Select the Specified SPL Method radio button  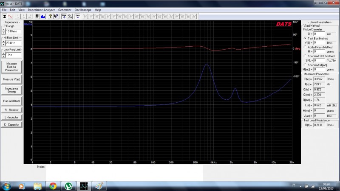point(305,56)
